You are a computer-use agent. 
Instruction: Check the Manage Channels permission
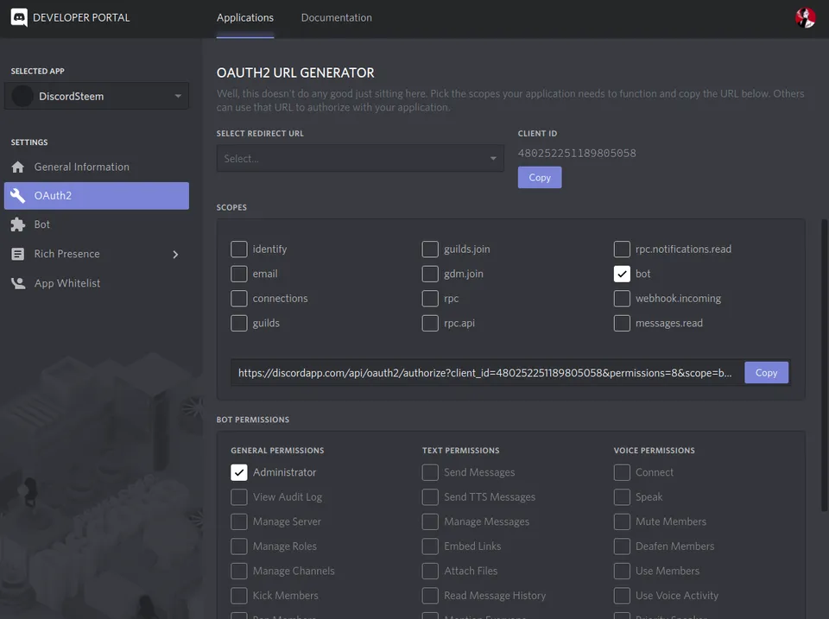coord(239,571)
